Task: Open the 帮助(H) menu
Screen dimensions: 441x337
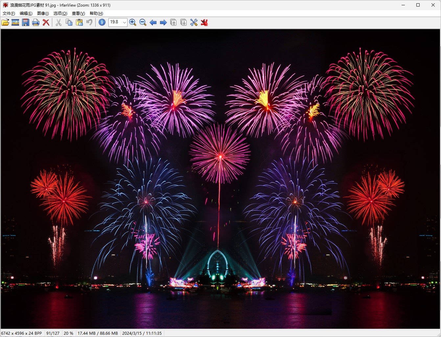Action: pos(96,13)
